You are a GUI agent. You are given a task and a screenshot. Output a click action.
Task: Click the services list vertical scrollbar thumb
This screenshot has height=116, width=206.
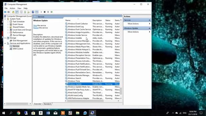click(x=121, y=91)
